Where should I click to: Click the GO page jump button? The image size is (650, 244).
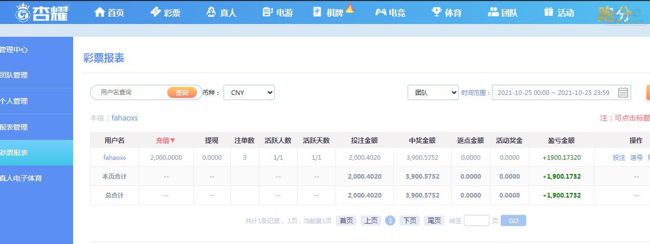513,221
